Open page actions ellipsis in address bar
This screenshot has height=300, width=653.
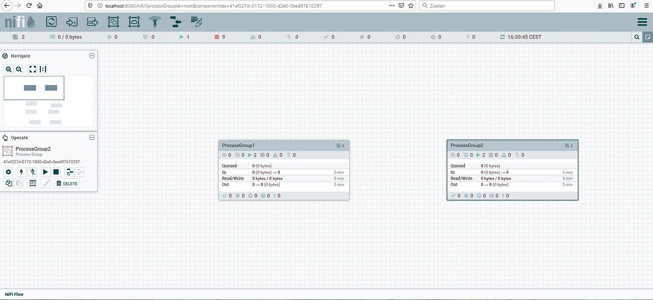click(x=392, y=6)
